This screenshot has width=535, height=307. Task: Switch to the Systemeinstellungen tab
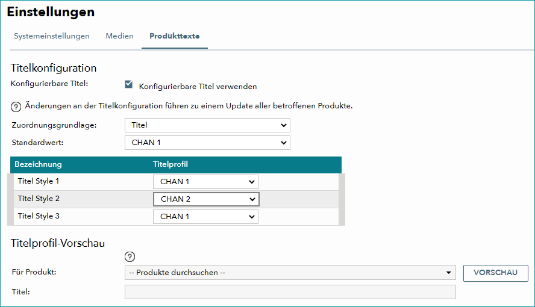[52, 36]
